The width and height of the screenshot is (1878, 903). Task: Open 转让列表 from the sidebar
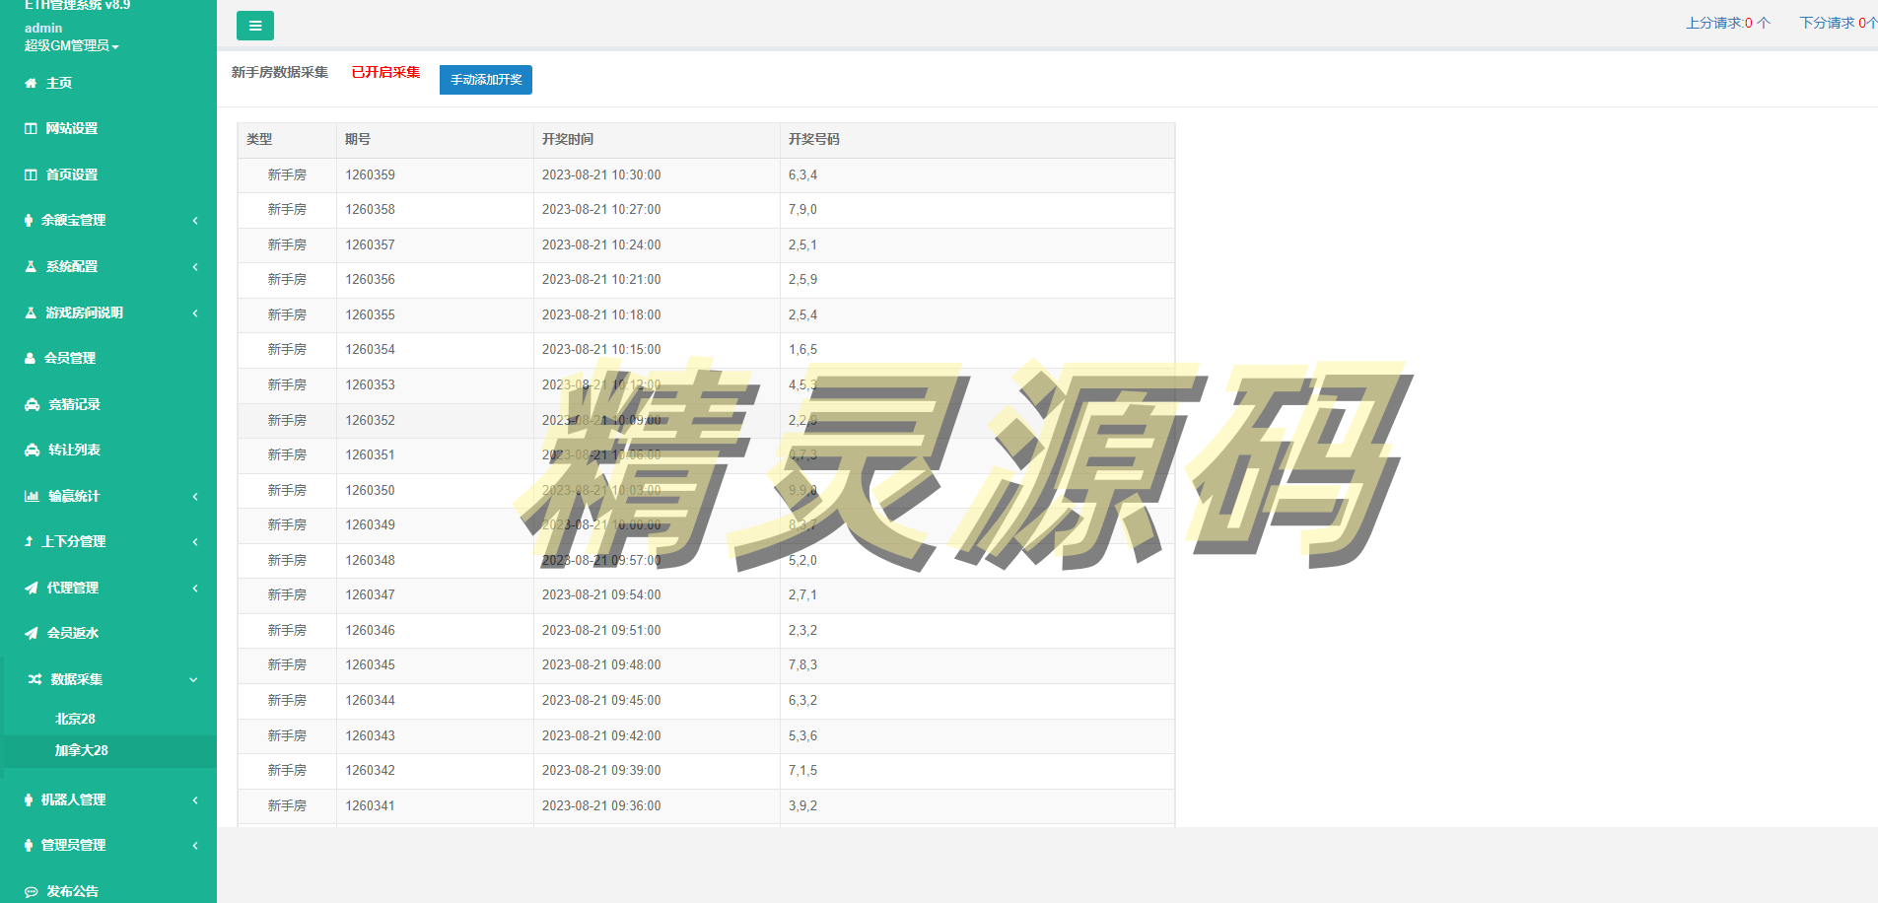click(x=74, y=451)
